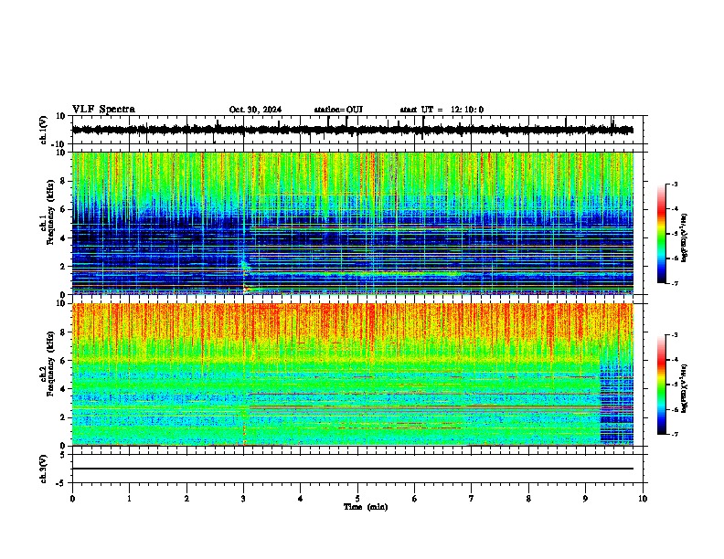Click the '10' tick on the time axis
The width and height of the screenshot is (724, 559).
tap(643, 499)
